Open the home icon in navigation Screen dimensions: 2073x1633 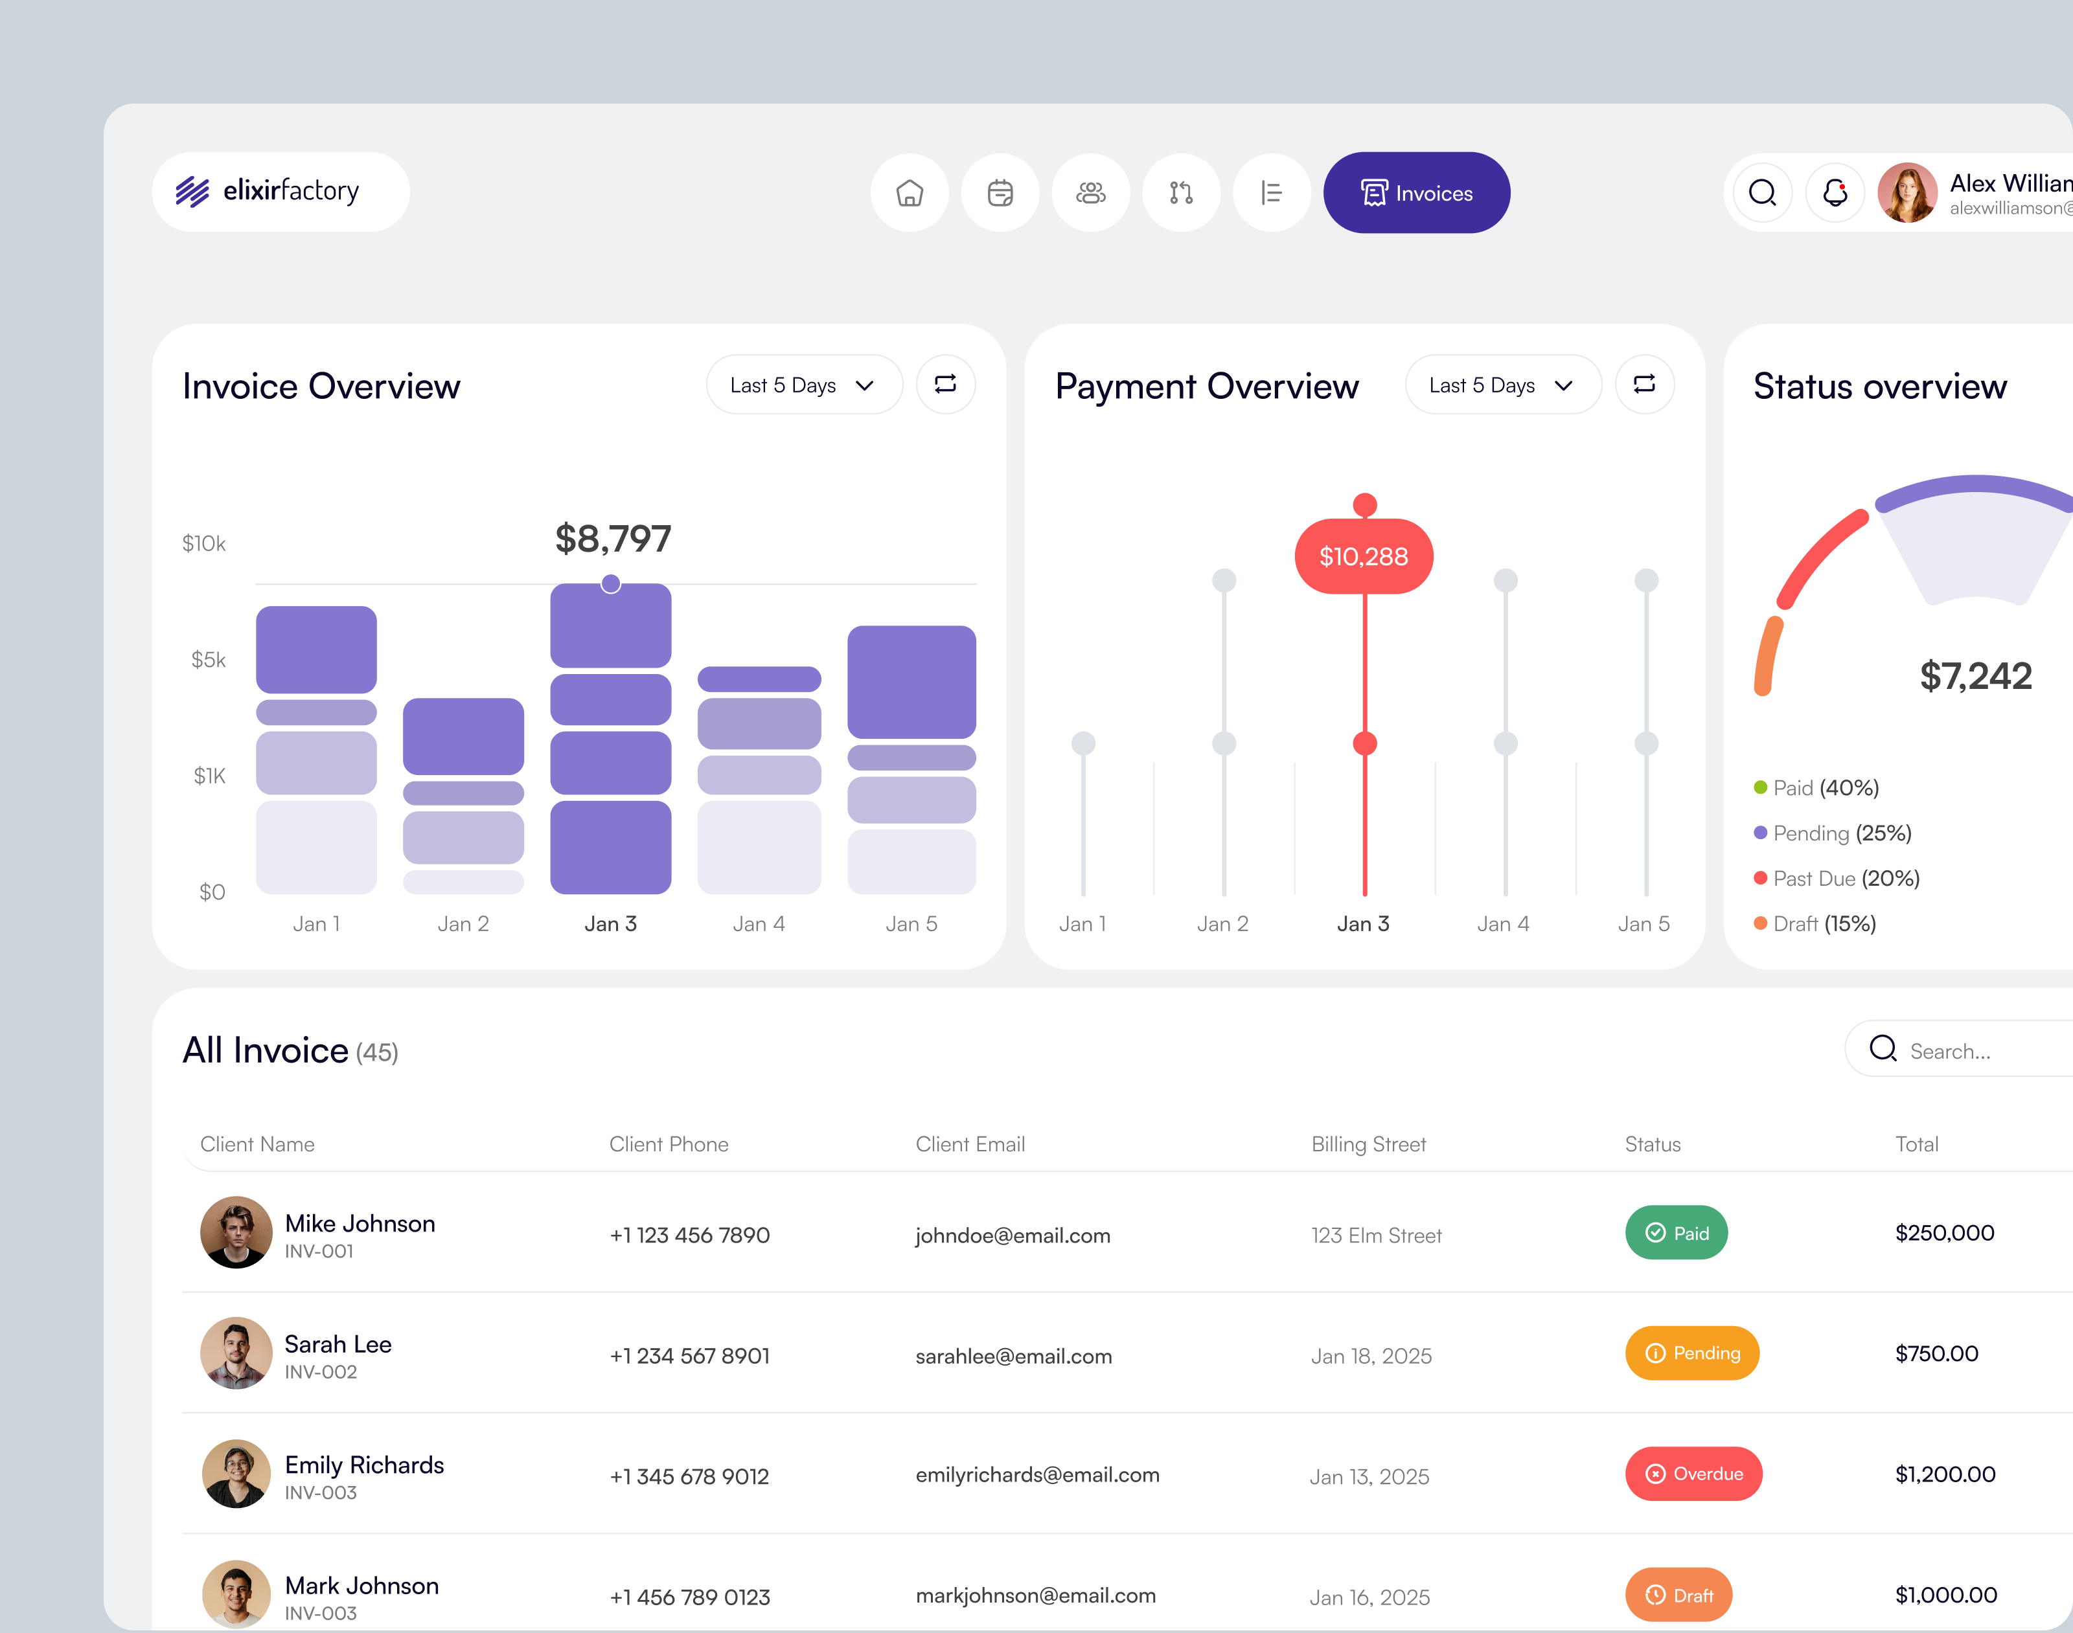click(909, 193)
